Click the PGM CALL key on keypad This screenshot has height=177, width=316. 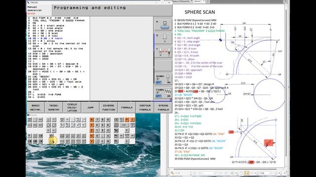click(x=83, y=141)
